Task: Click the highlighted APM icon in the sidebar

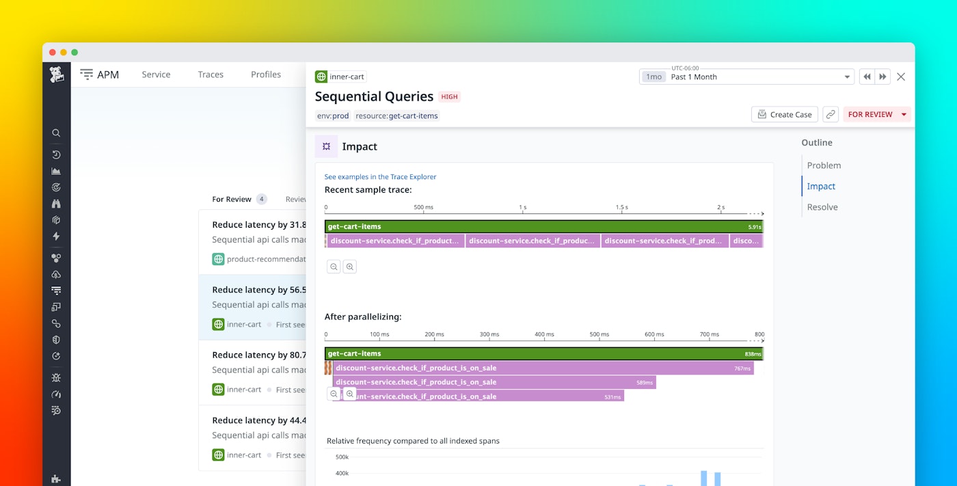Action: pos(56,290)
